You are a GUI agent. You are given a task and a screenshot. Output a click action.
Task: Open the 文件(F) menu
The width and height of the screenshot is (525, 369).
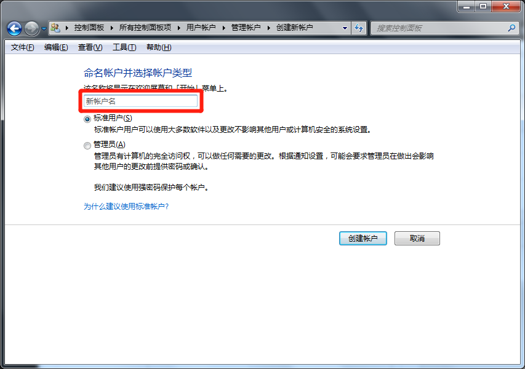22,47
